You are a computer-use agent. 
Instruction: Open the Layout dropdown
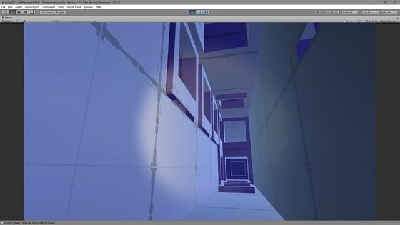[389, 12]
